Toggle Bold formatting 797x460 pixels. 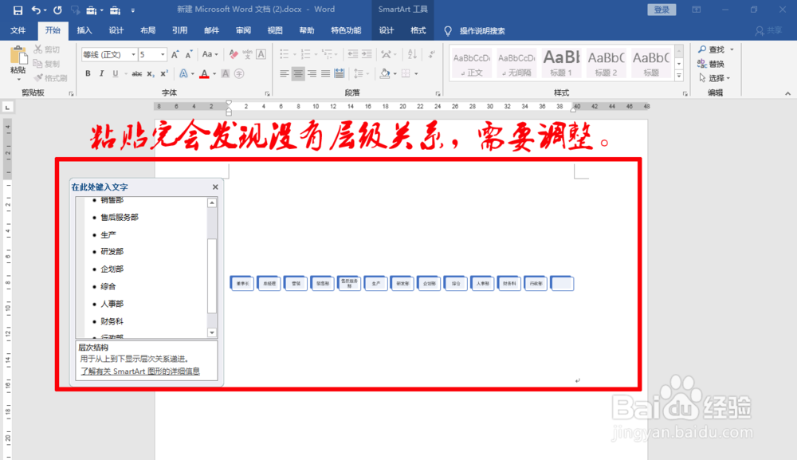tap(88, 73)
